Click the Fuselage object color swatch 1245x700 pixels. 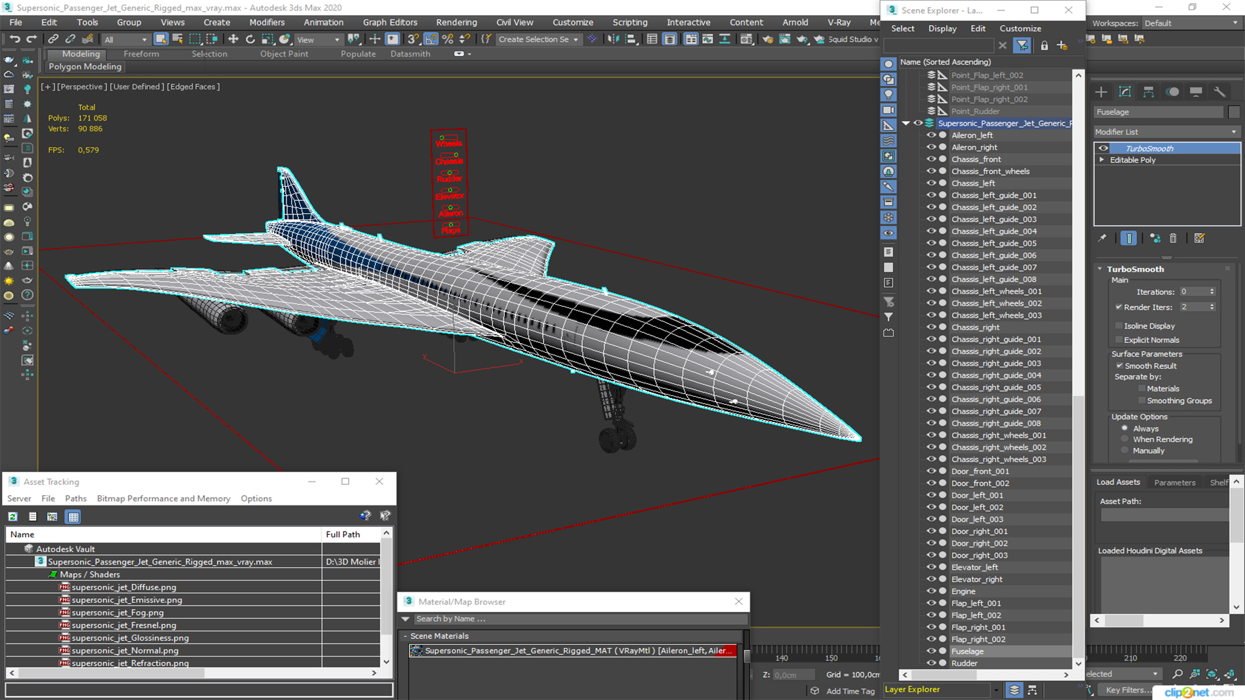(1234, 112)
